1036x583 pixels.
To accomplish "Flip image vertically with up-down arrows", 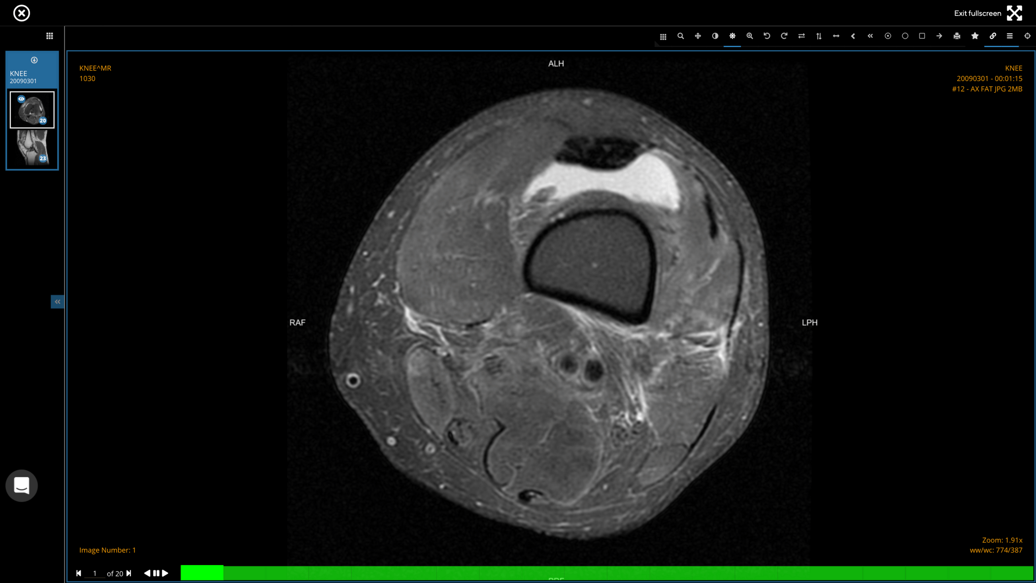I will pyautogui.click(x=819, y=36).
